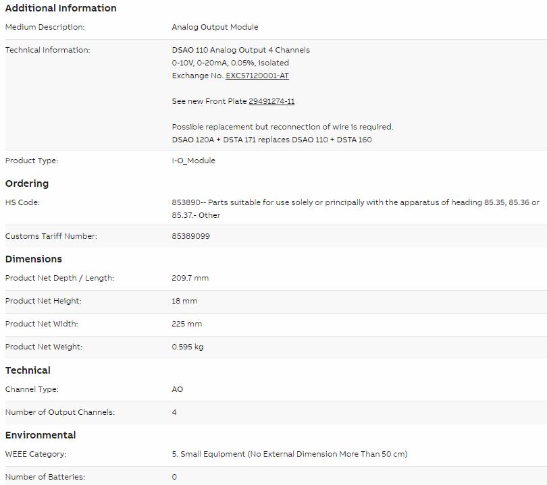
Task: Select the WEEE Category small equipment text
Action: pyautogui.click(x=290, y=454)
